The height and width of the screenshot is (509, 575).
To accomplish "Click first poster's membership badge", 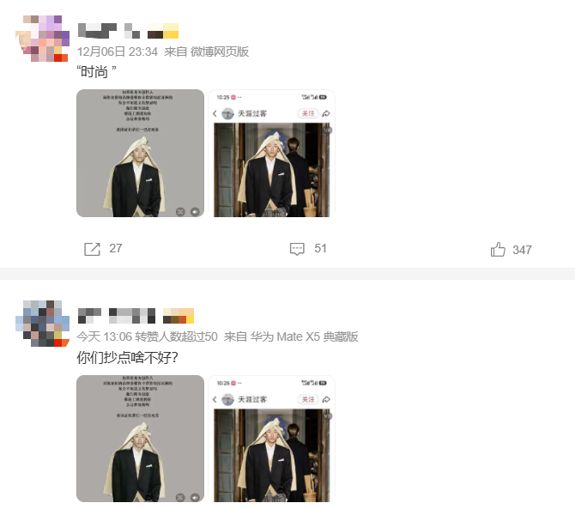I will pyautogui.click(x=163, y=31).
